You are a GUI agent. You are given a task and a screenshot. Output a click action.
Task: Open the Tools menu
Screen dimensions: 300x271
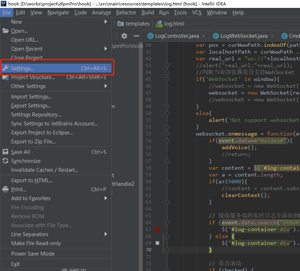(180, 13)
